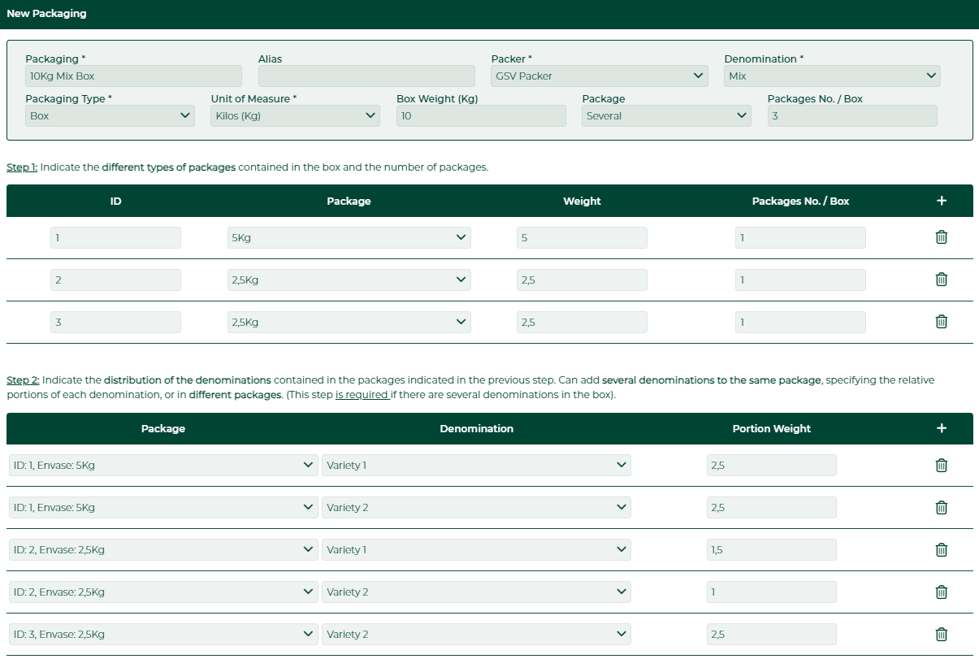
Task: Click the Weight field in package row 2
Action: tap(582, 280)
